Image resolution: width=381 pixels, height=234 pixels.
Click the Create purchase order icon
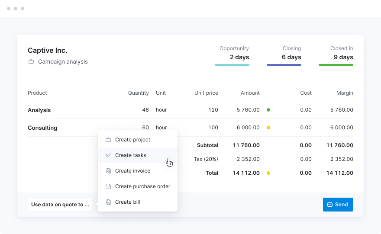(108, 186)
